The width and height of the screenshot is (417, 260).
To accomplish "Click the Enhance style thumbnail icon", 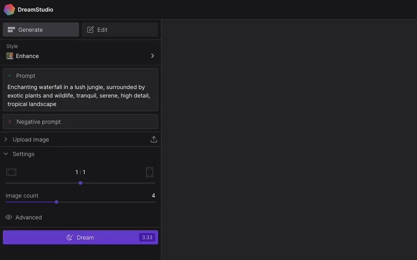I will (x=10, y=56).
